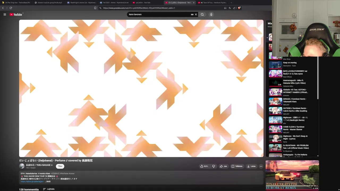The image size is (340, 191).
Task: Click the '145 t. tilaajaa' subscriber count
Action: [x=31, y=168]
